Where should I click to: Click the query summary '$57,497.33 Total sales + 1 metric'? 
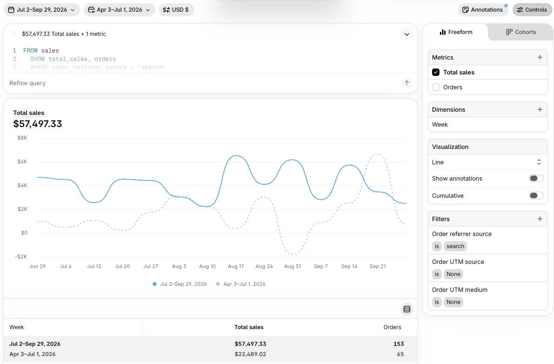[64, 34]
